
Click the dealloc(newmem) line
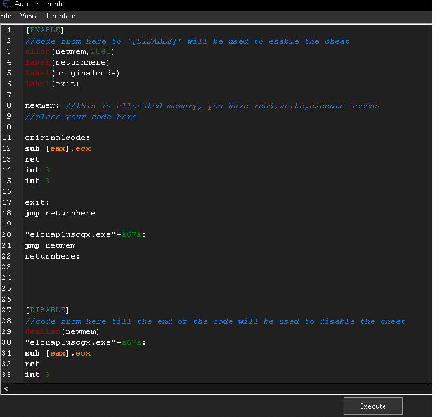tap(62, 332)
